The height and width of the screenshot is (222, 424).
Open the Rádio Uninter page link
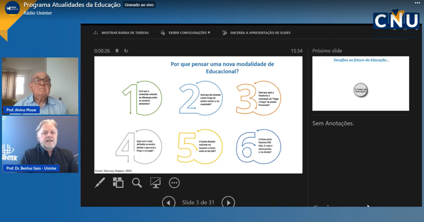pyautogui.click(x=38, y=13)
